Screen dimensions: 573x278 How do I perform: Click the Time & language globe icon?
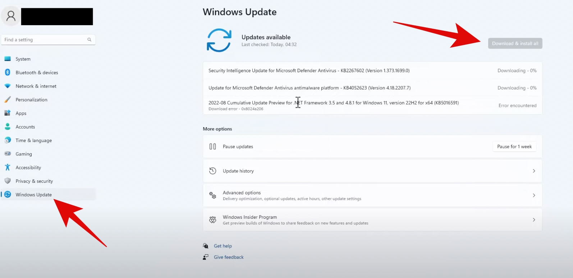pos(8,140)
